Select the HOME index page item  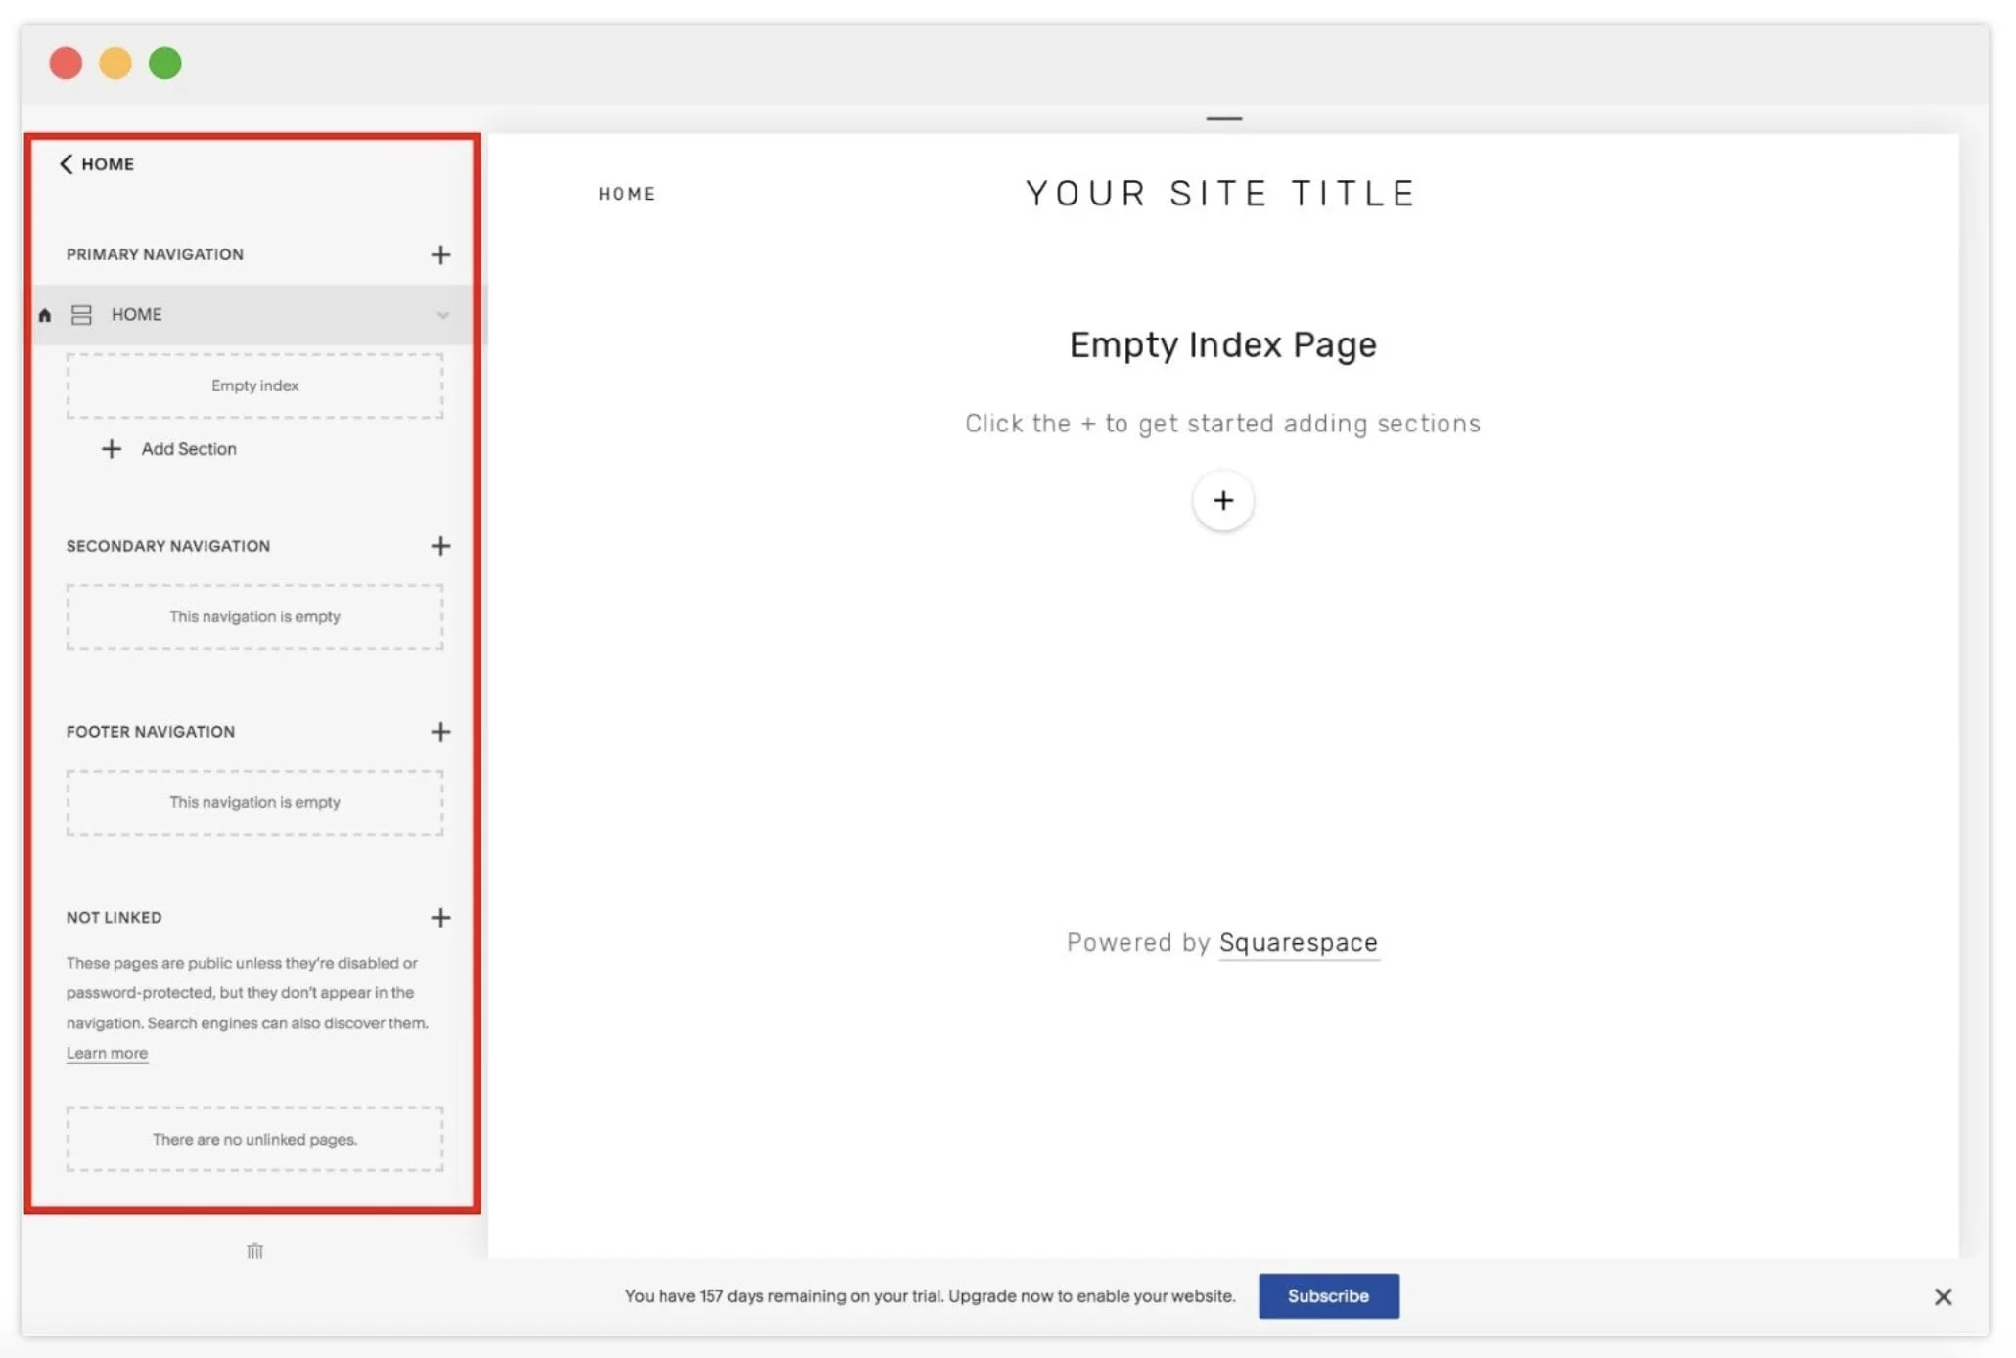pyautogui.click(x=137, y=315)
